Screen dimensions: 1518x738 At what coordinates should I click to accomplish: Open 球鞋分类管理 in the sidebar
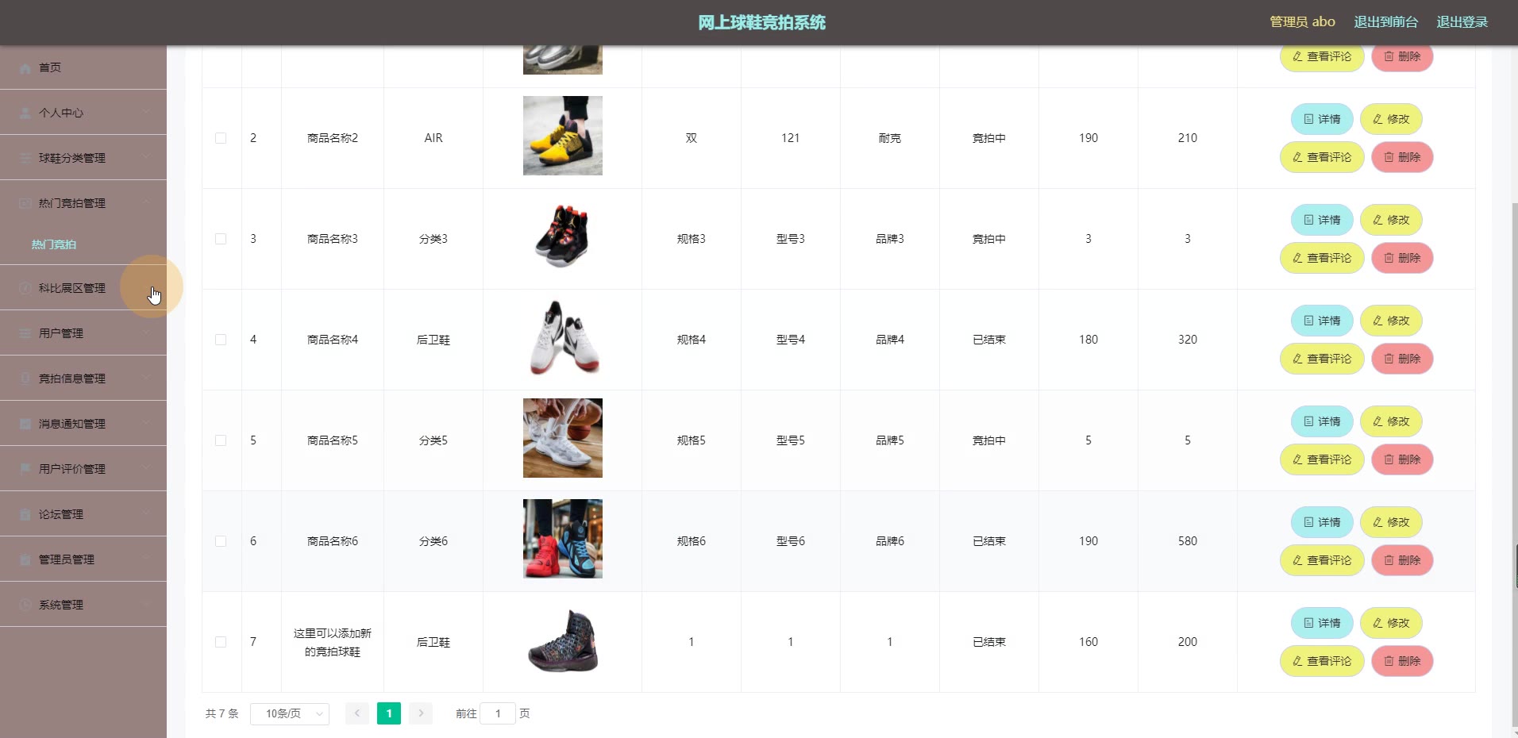[83, 158]
